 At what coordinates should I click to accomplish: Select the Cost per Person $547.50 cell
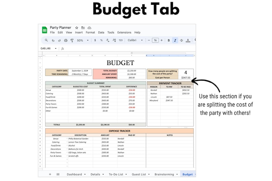click(x=186, y=78)
